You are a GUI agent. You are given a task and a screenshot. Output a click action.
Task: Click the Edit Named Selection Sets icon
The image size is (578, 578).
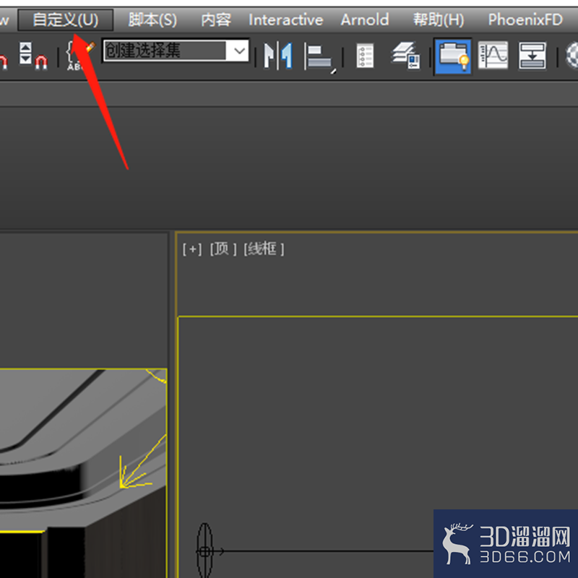point(80,56)
